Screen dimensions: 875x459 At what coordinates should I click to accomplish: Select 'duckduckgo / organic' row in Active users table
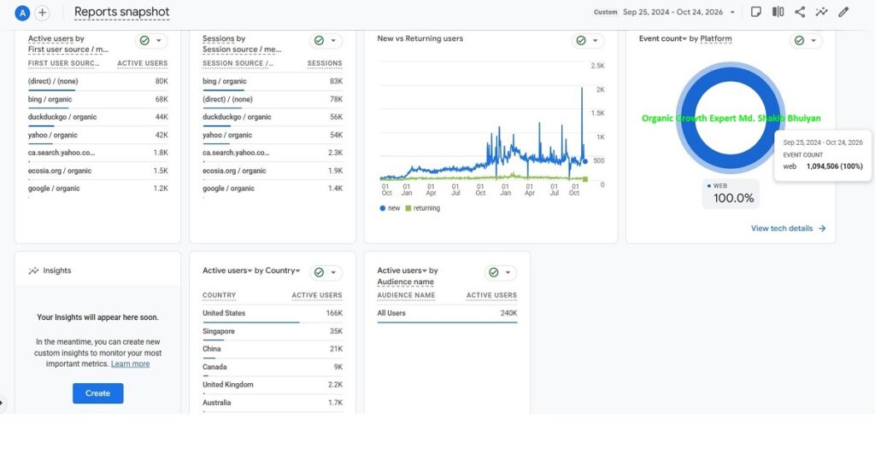(97, 117)
